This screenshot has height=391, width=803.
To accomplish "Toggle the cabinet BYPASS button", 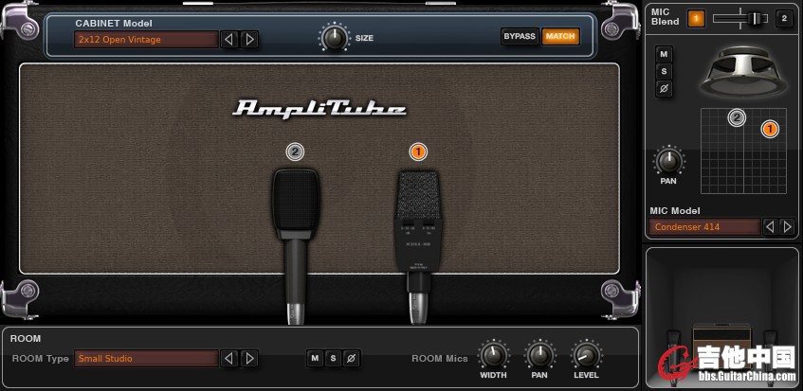I will [520, 36].
